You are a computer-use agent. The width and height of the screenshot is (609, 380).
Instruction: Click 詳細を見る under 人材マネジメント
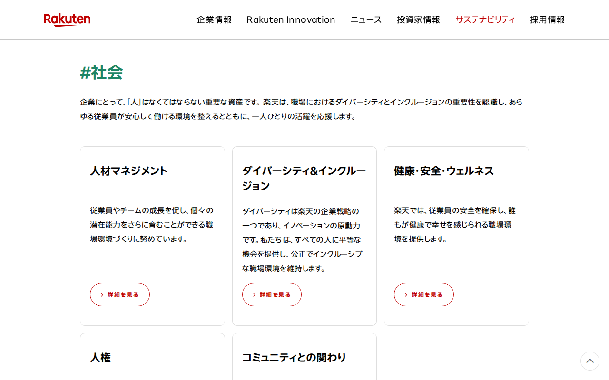tap(120, 294)
